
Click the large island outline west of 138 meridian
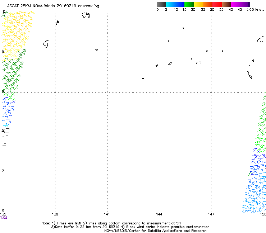click(46, 44)
